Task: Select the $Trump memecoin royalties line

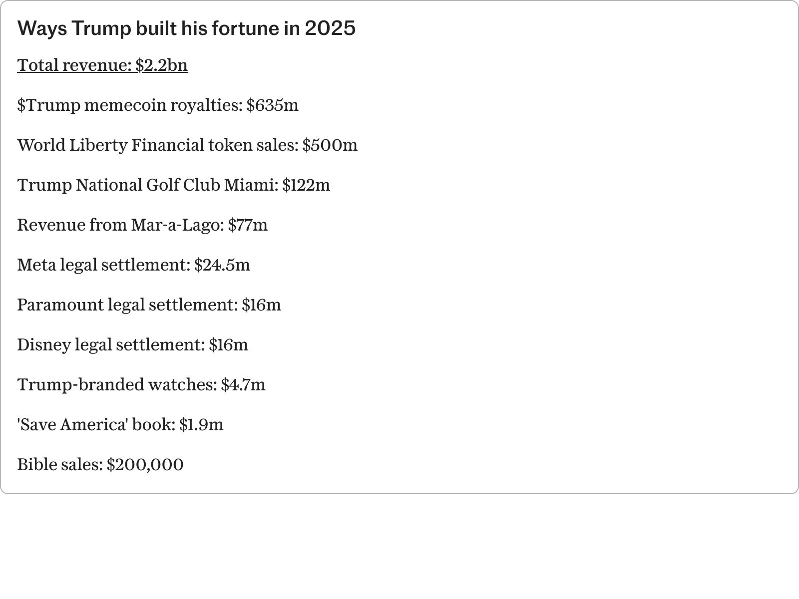Action: tap(158, 105)
